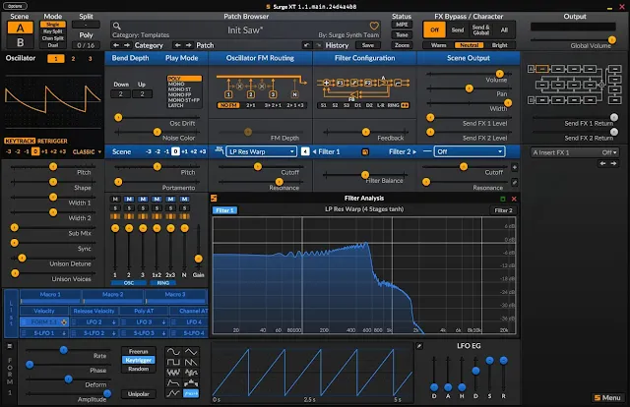This screenshot has height=407, width=630.
Task: Click the Filter 1 subtype number box
Action: point(305,151)
